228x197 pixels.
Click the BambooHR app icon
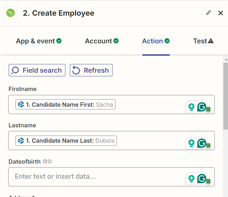pos(11,13)
